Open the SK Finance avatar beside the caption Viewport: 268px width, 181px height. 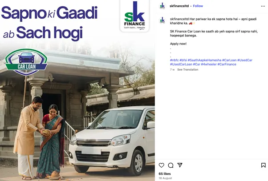(x=162, y=20)
